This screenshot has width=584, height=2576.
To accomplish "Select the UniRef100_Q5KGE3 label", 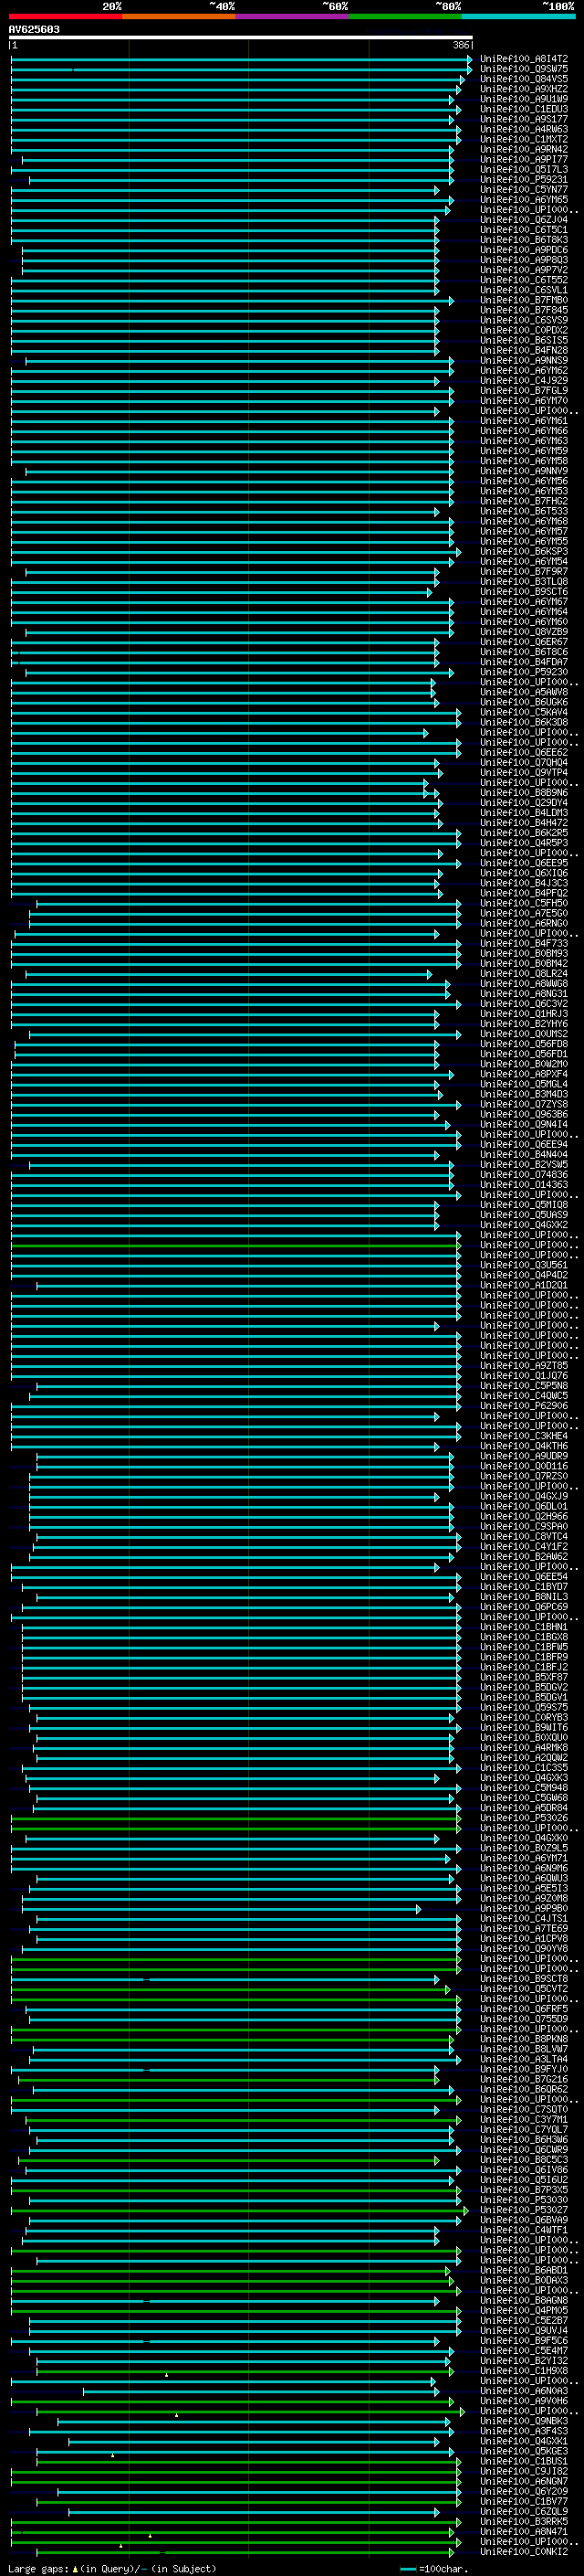I will (x=524, y=2451).
